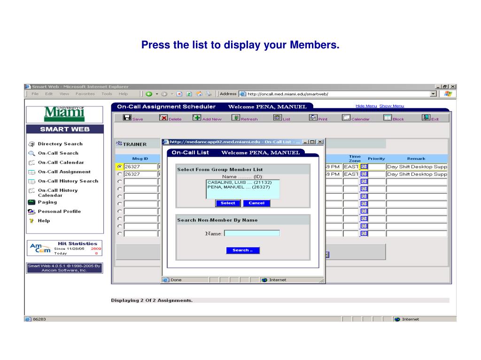Viewport: 481px width, 360px height.
Task: Open the Calendar icon in scheduler toolbar
Action: click(346, 118)
